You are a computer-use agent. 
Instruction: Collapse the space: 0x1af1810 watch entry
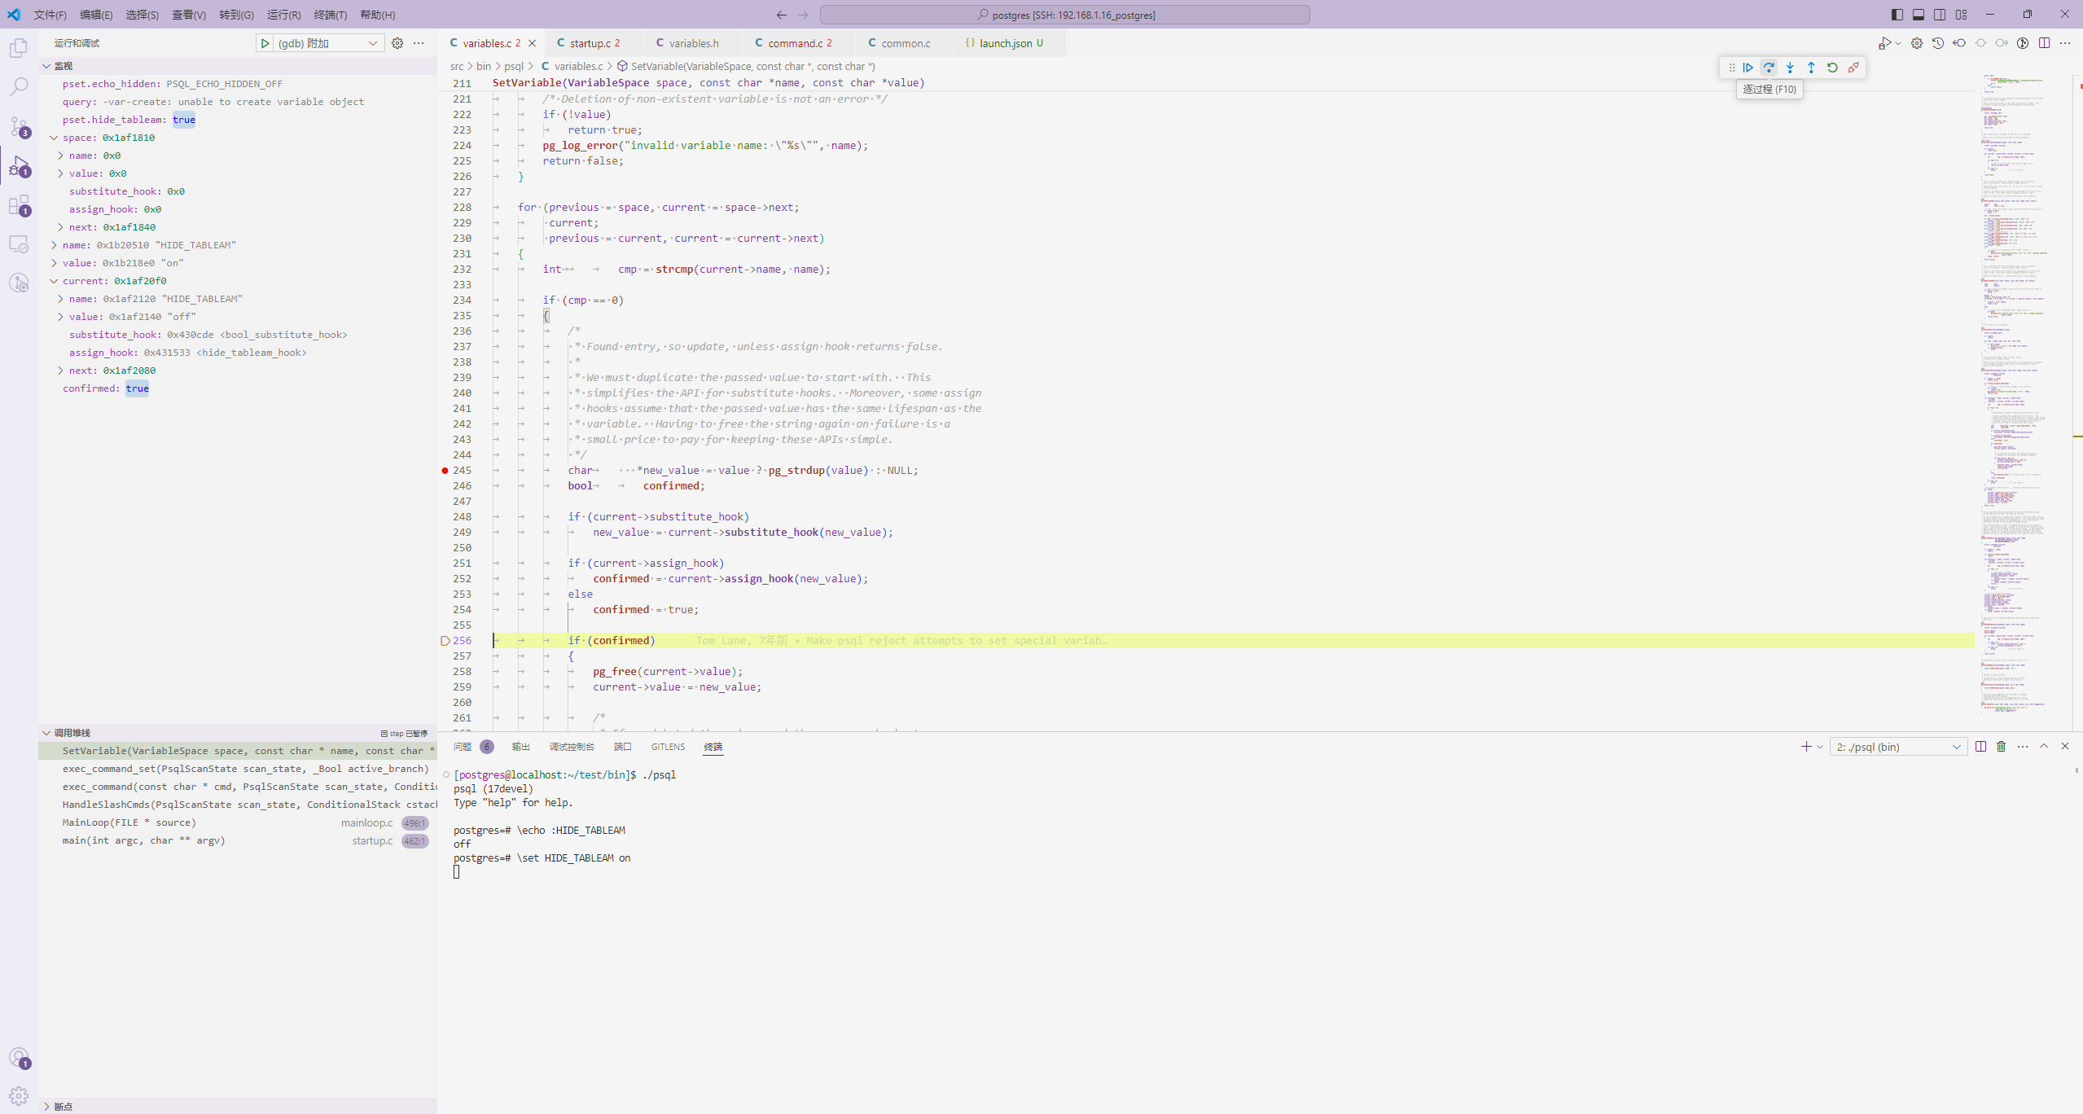point(54,138)
